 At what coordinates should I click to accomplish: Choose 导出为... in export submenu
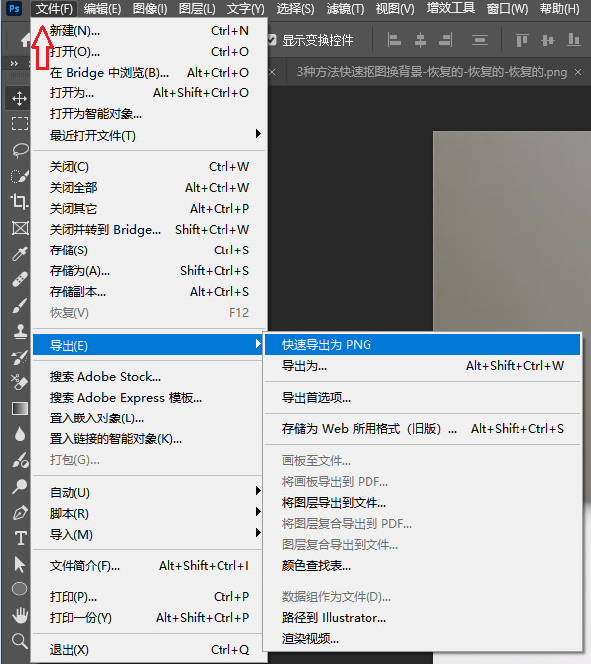(422, 366)
